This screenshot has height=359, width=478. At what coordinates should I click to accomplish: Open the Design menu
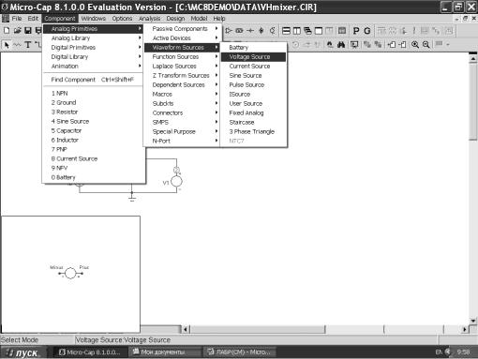175,19
